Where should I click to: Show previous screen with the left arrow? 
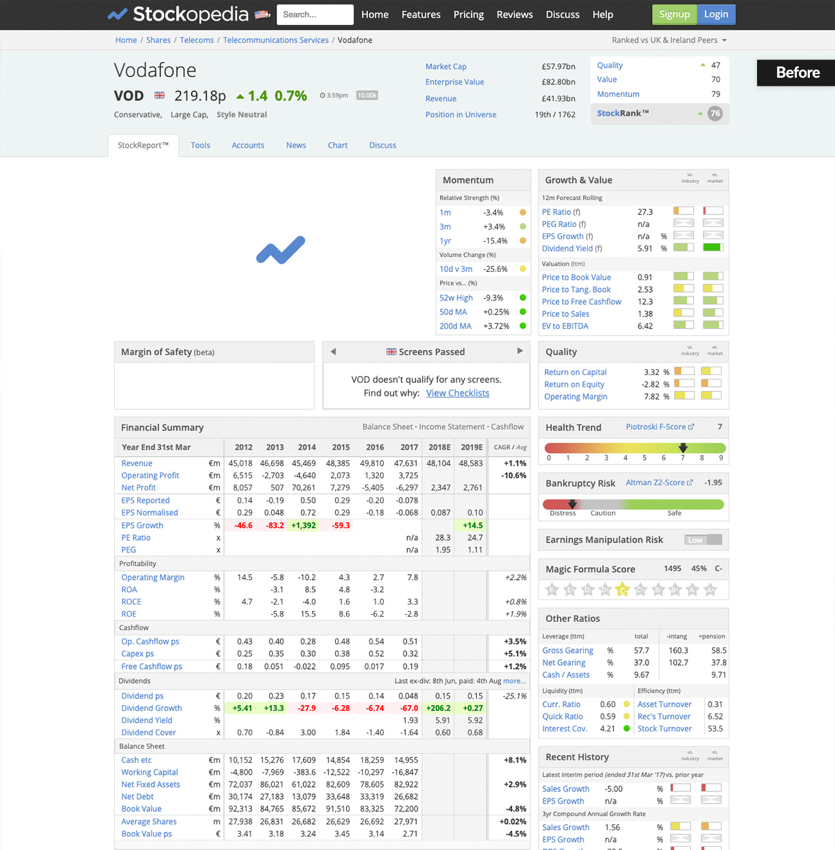333,351
